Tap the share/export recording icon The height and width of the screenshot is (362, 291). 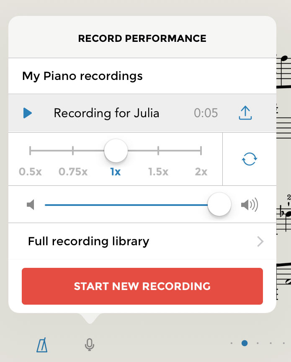245,113
